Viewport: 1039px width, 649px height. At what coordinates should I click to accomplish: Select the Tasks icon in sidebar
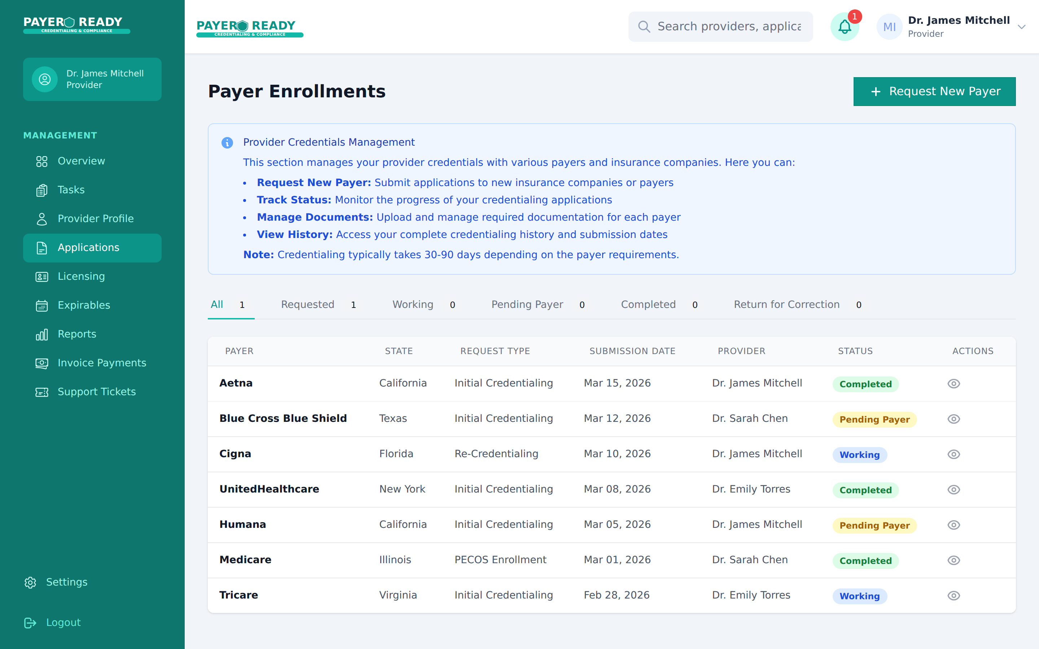(x=41, y=190)
